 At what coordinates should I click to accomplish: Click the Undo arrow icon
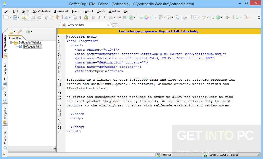click(33, 17)
